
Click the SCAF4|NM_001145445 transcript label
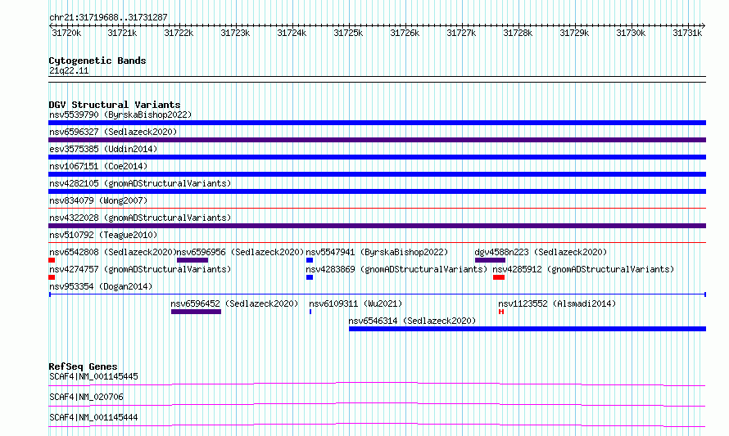(93, 376)
